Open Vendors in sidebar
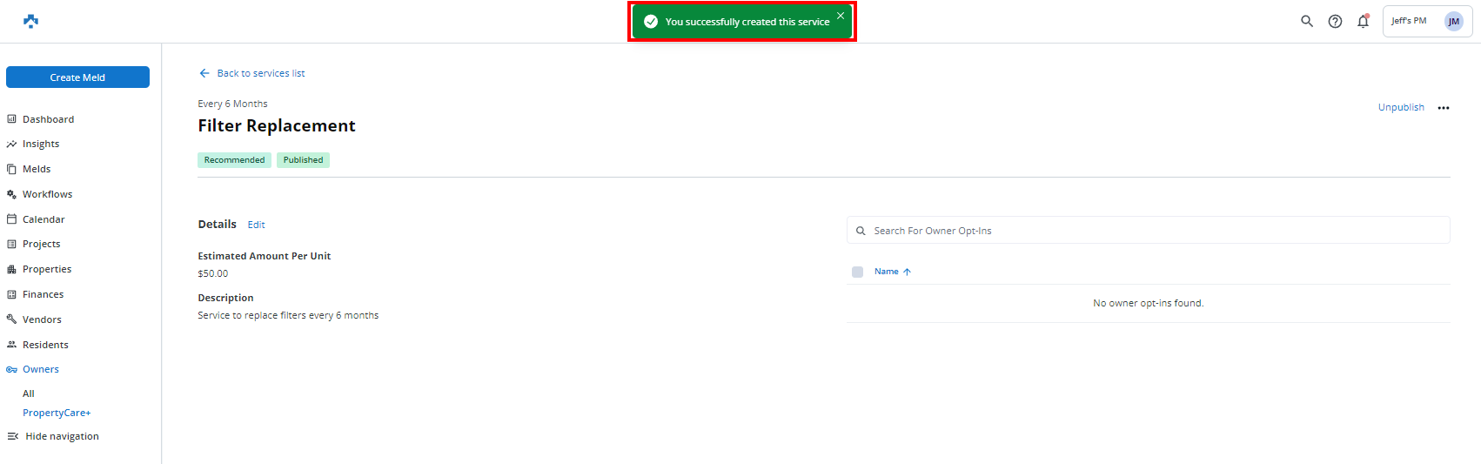The width and height of the screenshot is (1481, 464). (x=42, y=319)
